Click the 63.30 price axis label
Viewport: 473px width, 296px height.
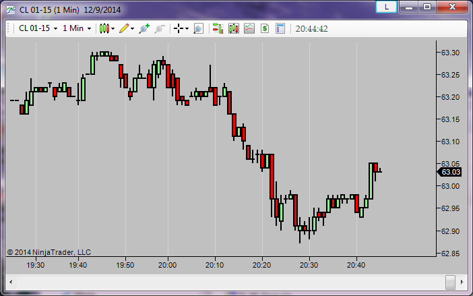(x=450, y=53)
